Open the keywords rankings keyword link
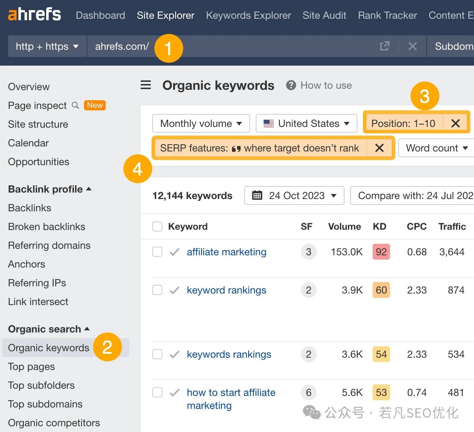Viewport: 474px width, 432px height. (x=229, y=354)
